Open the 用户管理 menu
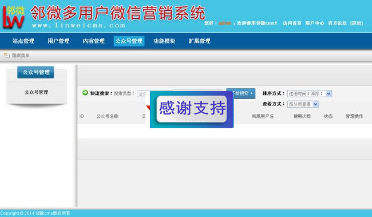Image resolution: width=372 pixels, height=217 pixels. pyautogui.click(x=58, y=41)
